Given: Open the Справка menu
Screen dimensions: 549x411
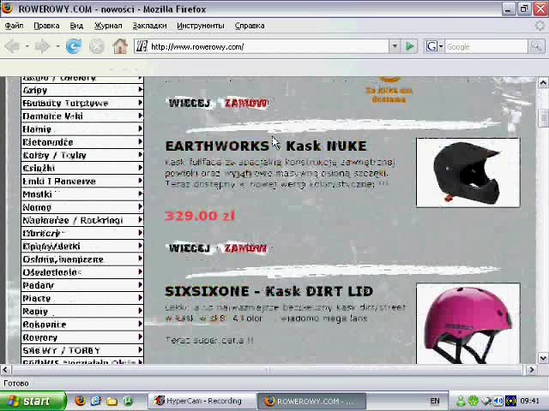Looking at the screenshot, I should coord(250,26).
